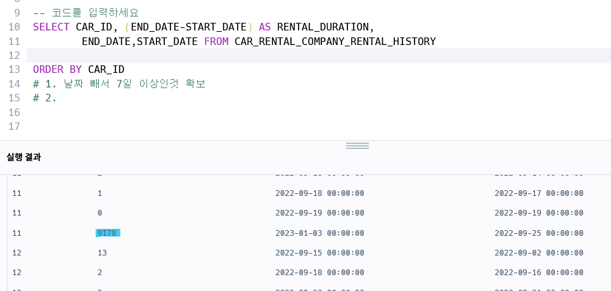This screenshot has height=291, width=611.
Task: Click the 2022-09-02 start date cell
Action: coord(539,253)
